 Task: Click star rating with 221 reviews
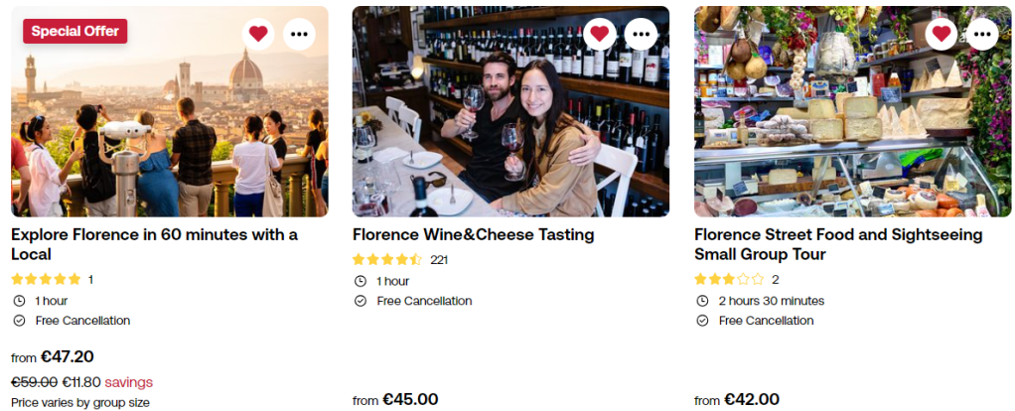pyautogui.click(x=387, y=260)
